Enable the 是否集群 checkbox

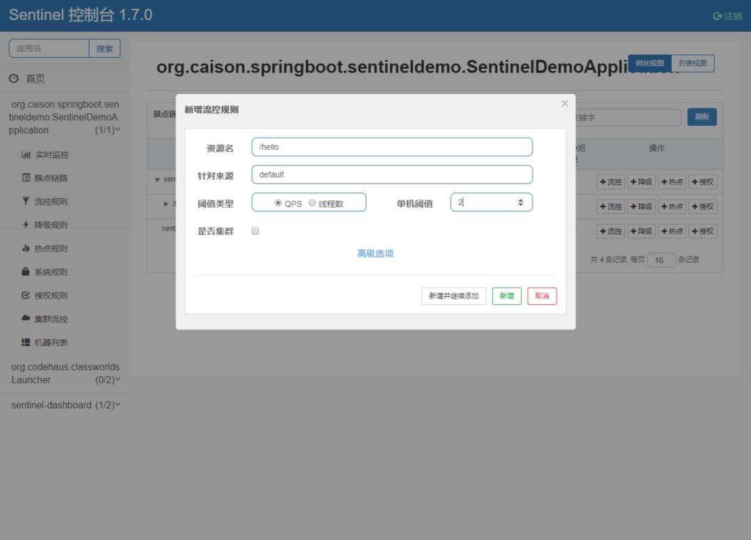coord(255,231)
